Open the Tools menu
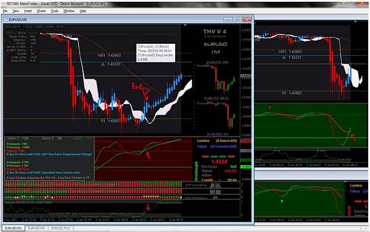The width and height of the screenshot is (370, 232). [x=54, y=11]
